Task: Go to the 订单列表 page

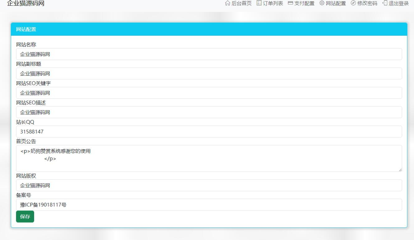Action: point(273,3)
